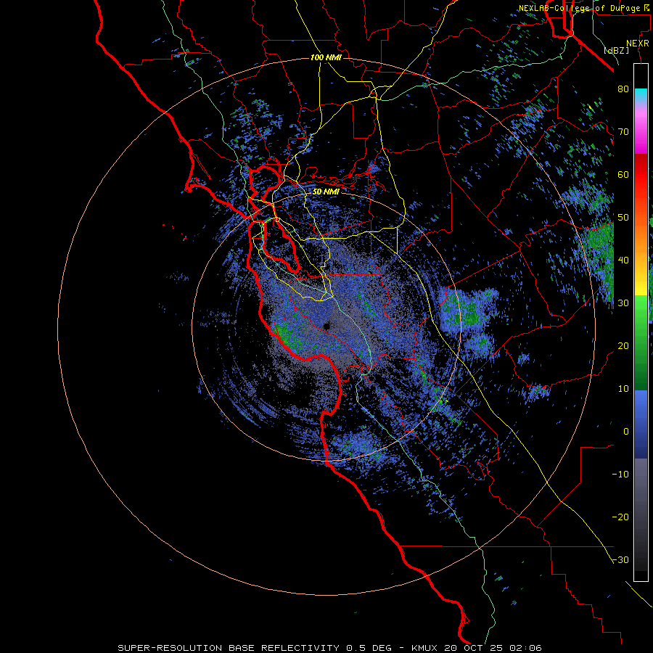Click the 100 NMI range ring label
The image size is (653, 653).
326,57
